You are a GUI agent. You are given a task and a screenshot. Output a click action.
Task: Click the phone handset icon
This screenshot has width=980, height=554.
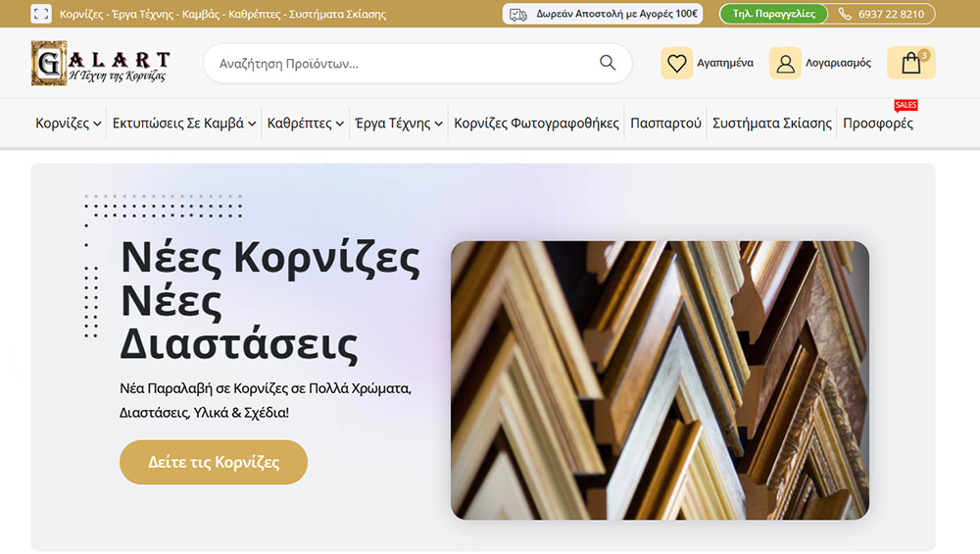pos(845,14)
